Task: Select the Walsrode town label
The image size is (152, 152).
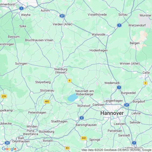Action: pos(98,34)
